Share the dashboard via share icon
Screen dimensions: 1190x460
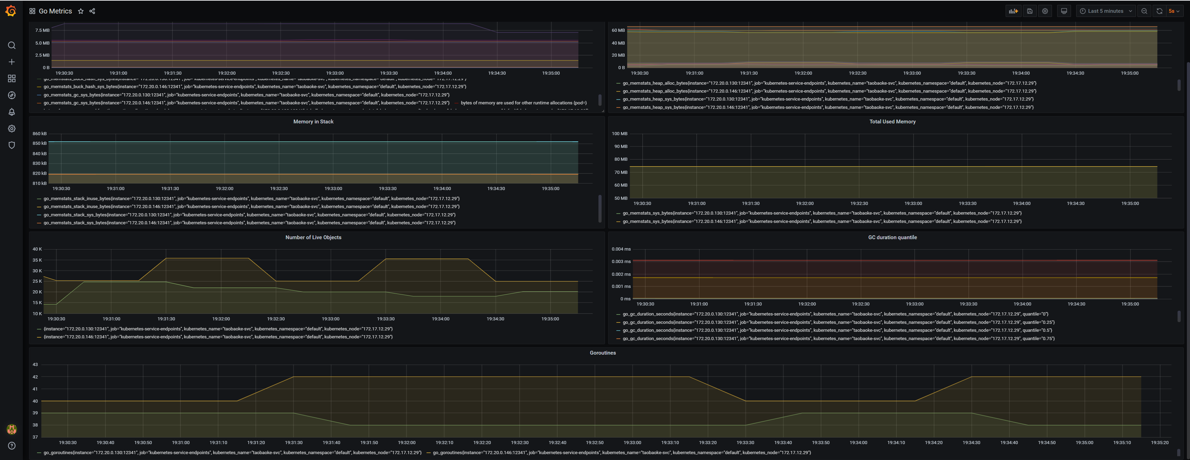point(92,11)
